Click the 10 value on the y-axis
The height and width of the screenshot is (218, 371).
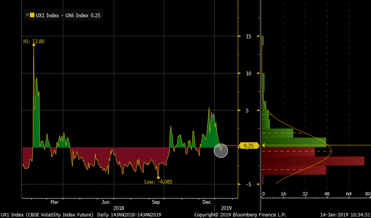pyautogui.click(x=248, y=74)
